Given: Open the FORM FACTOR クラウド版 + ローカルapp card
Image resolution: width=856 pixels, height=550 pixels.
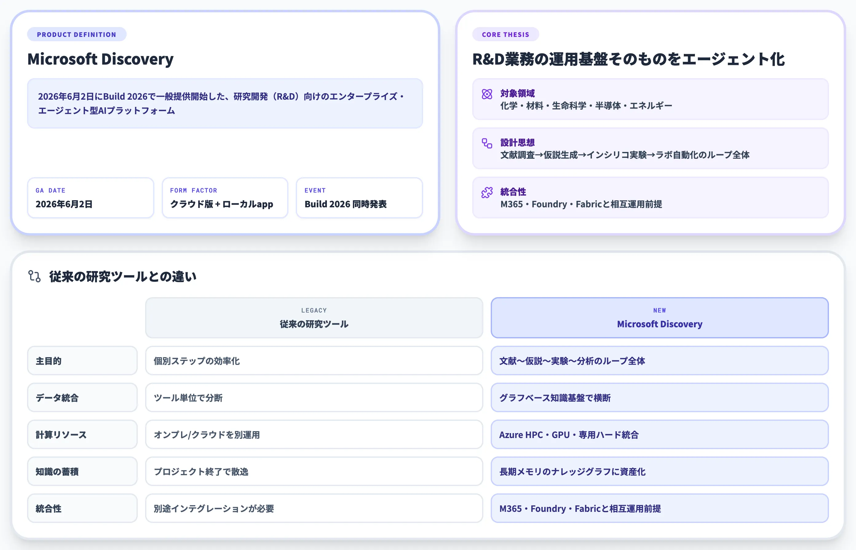Looking at the screenshot, I should click(x=225, y=198).
